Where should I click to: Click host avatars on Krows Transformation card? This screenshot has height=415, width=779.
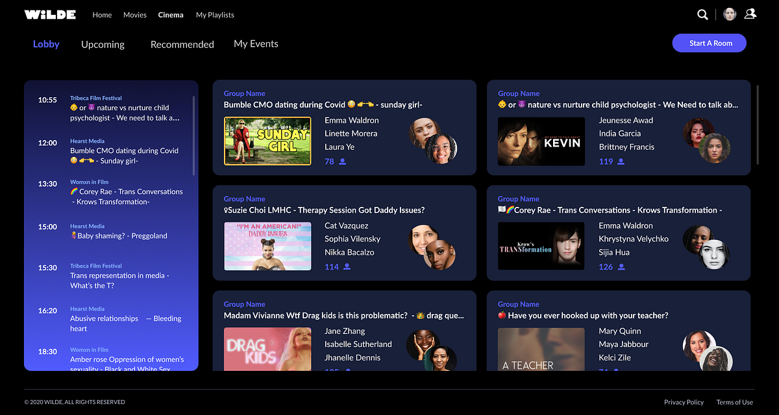[707, 247]
